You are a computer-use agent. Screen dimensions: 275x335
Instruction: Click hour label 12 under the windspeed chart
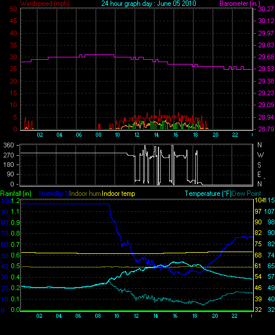click(x=137, y=135)
